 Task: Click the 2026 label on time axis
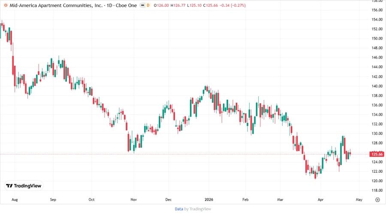pyautogui.click(x=209, y=200)
